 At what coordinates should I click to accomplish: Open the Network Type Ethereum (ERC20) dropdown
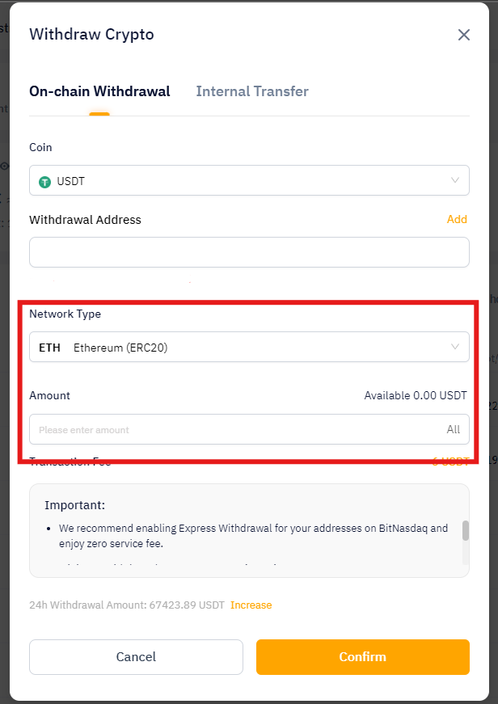tap(249, 347)
